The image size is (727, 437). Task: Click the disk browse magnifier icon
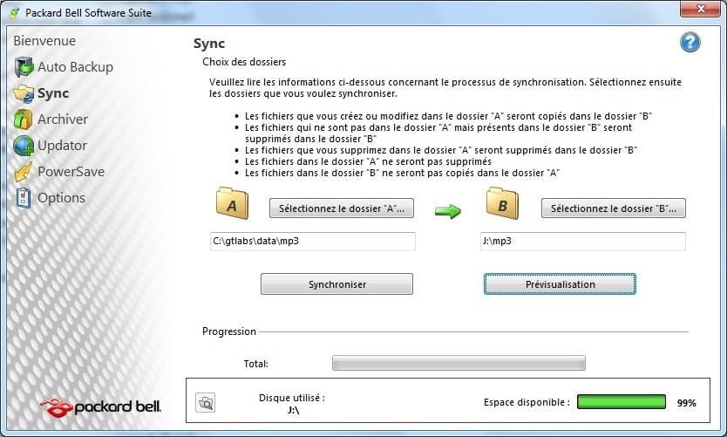click(205, 402)
